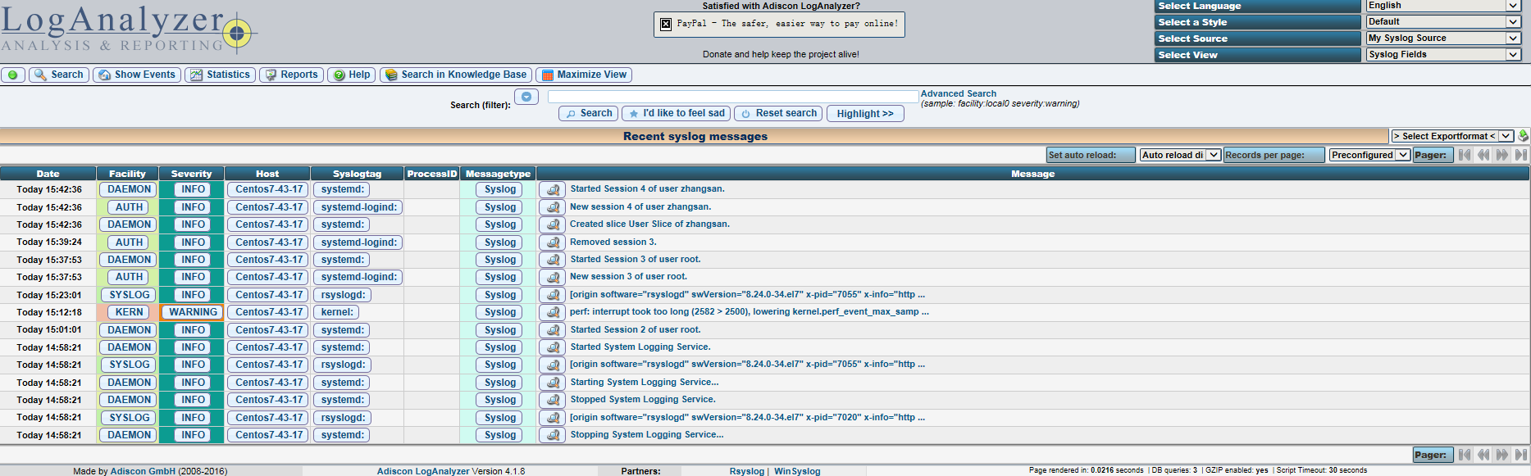The width and height of the screenshot is (1531, 476).
Task: Open details icon for 'Created slice User Slice of zhangsan'
Action: pos(553,224)
